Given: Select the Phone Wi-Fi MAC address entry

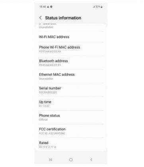Looking at the screenshot, I should (71, 49).
